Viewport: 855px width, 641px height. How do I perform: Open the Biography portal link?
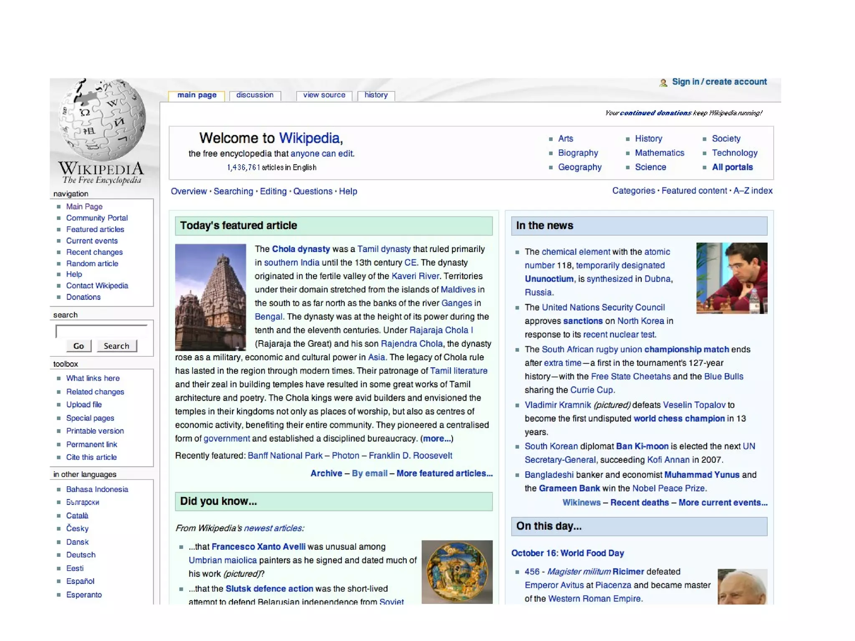578,153
